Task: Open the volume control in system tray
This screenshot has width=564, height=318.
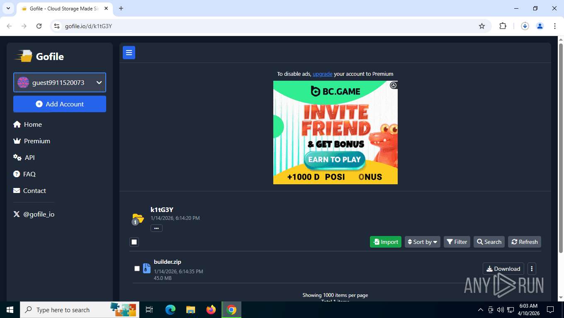Action: point(501,310)
